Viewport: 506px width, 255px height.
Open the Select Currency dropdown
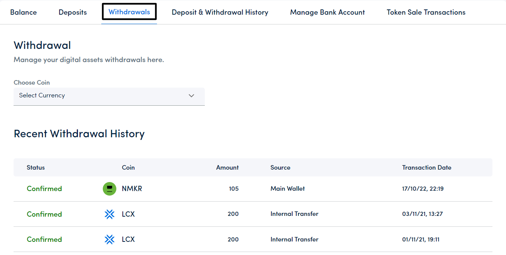point(109,96)
